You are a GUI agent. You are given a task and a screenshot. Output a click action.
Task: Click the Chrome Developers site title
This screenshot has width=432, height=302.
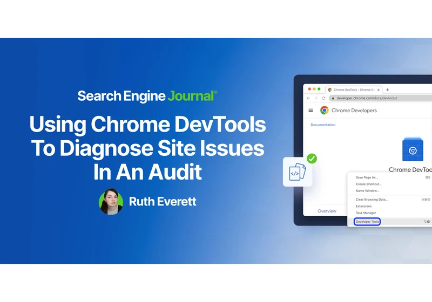tap(354, 111)
